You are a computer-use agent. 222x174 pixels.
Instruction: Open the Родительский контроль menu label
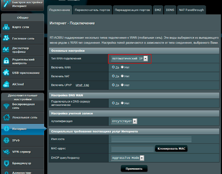pos(23,61)
